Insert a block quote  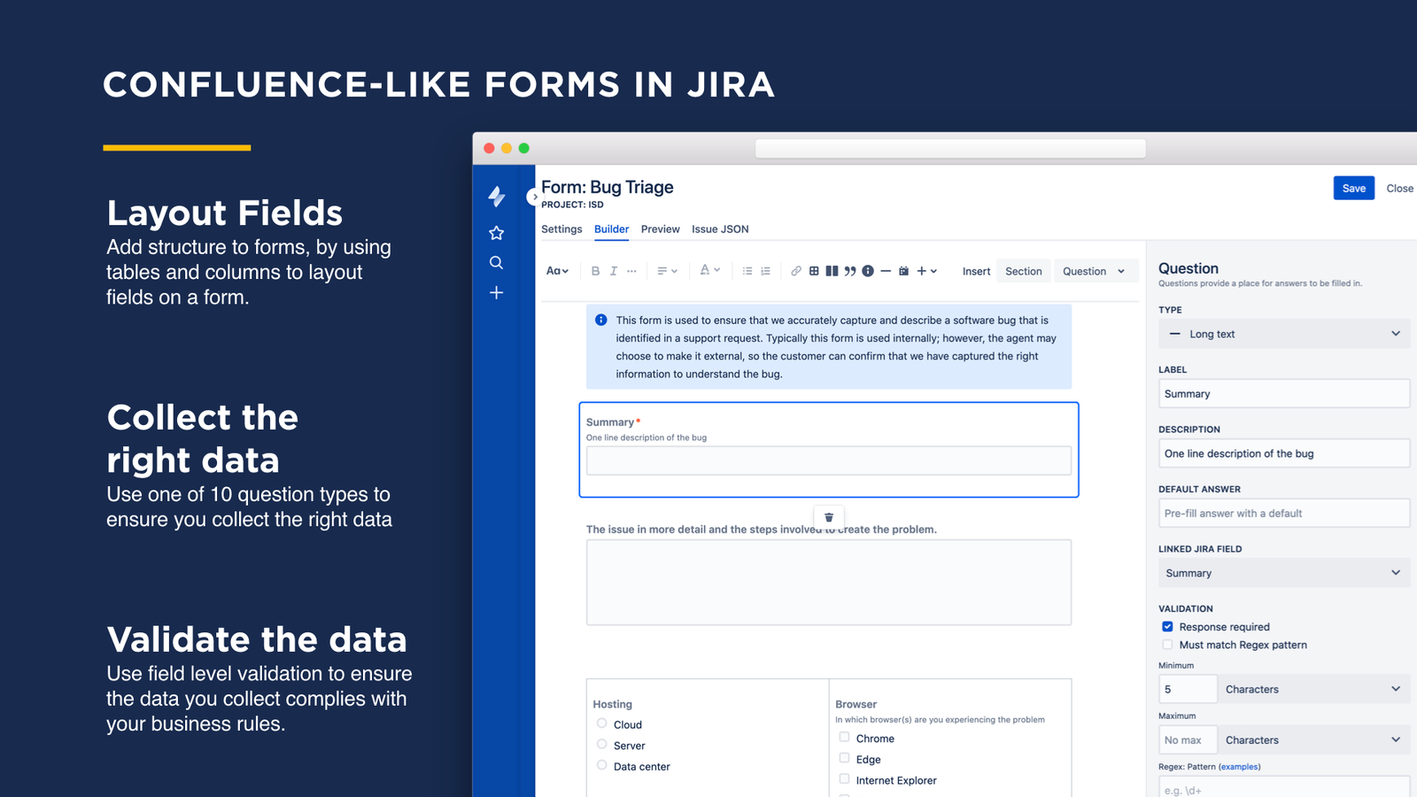[x=850, y=271]
